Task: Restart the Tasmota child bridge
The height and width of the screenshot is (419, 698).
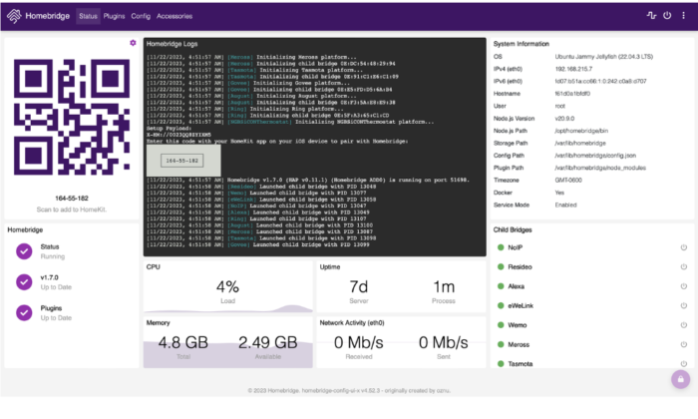Action: [684, 364]
